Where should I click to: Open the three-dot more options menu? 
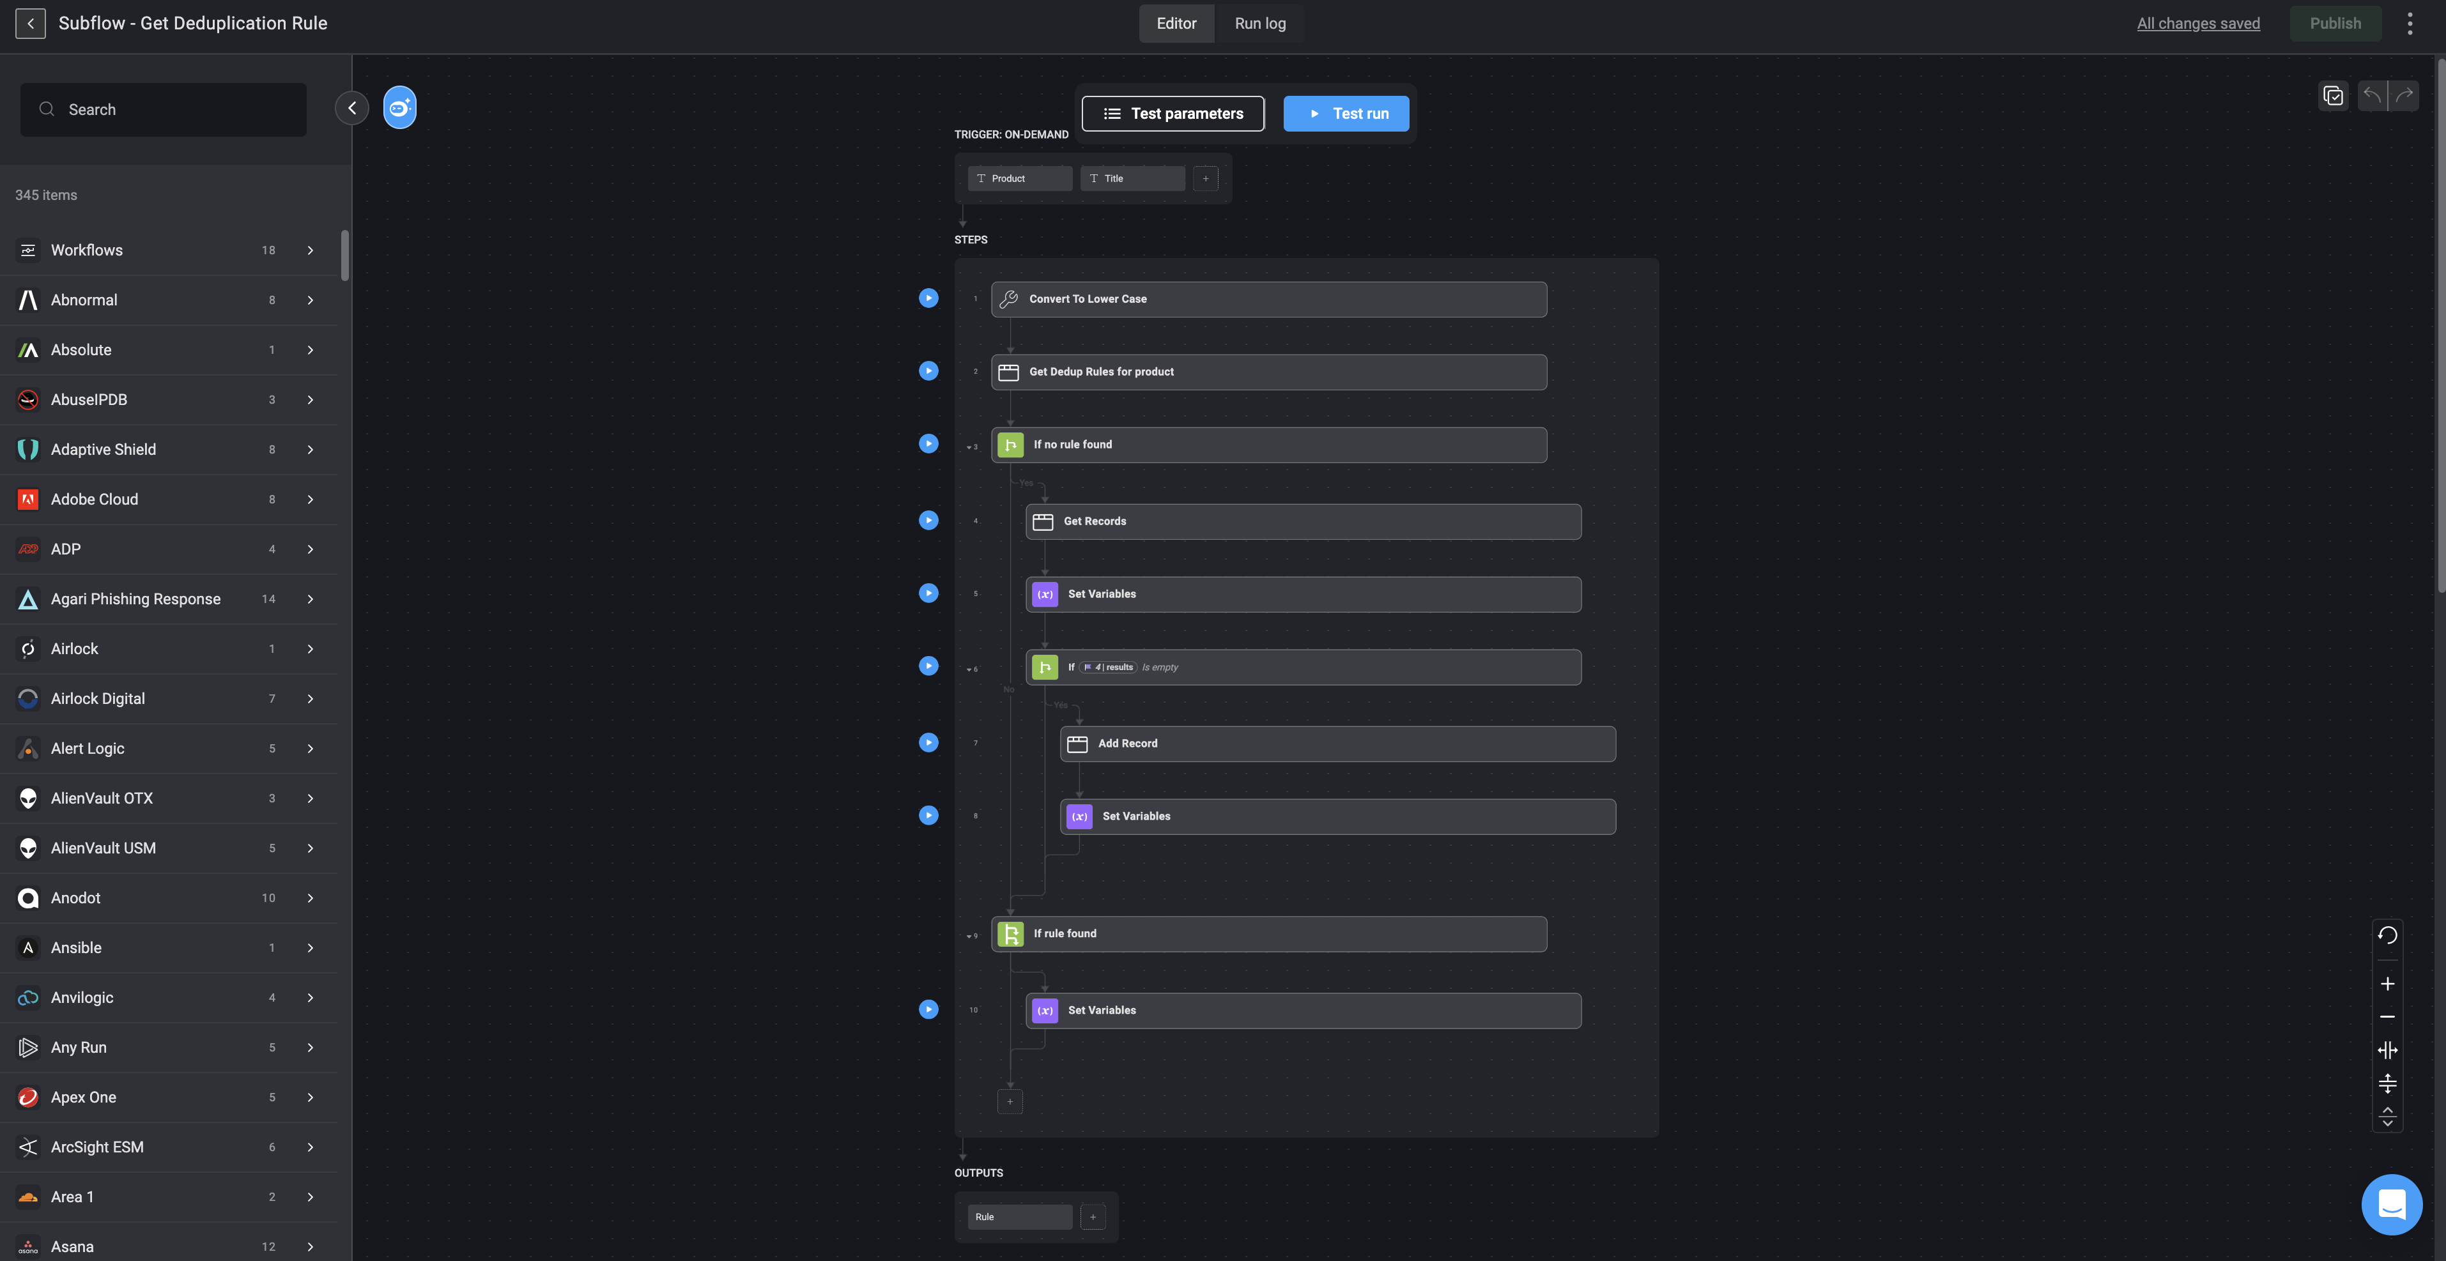2410,24
